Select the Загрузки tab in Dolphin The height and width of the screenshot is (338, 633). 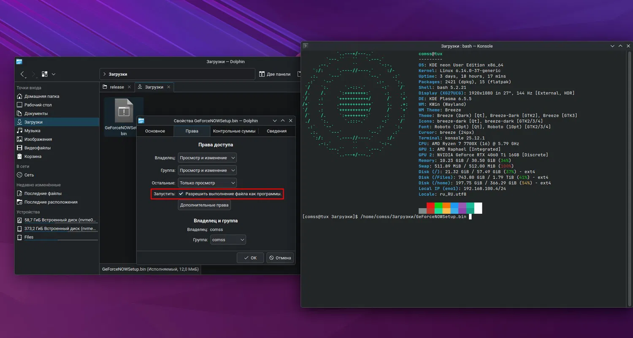[154, 87]
